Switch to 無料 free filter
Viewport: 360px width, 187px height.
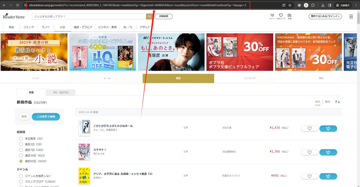(x=328, y=102)
